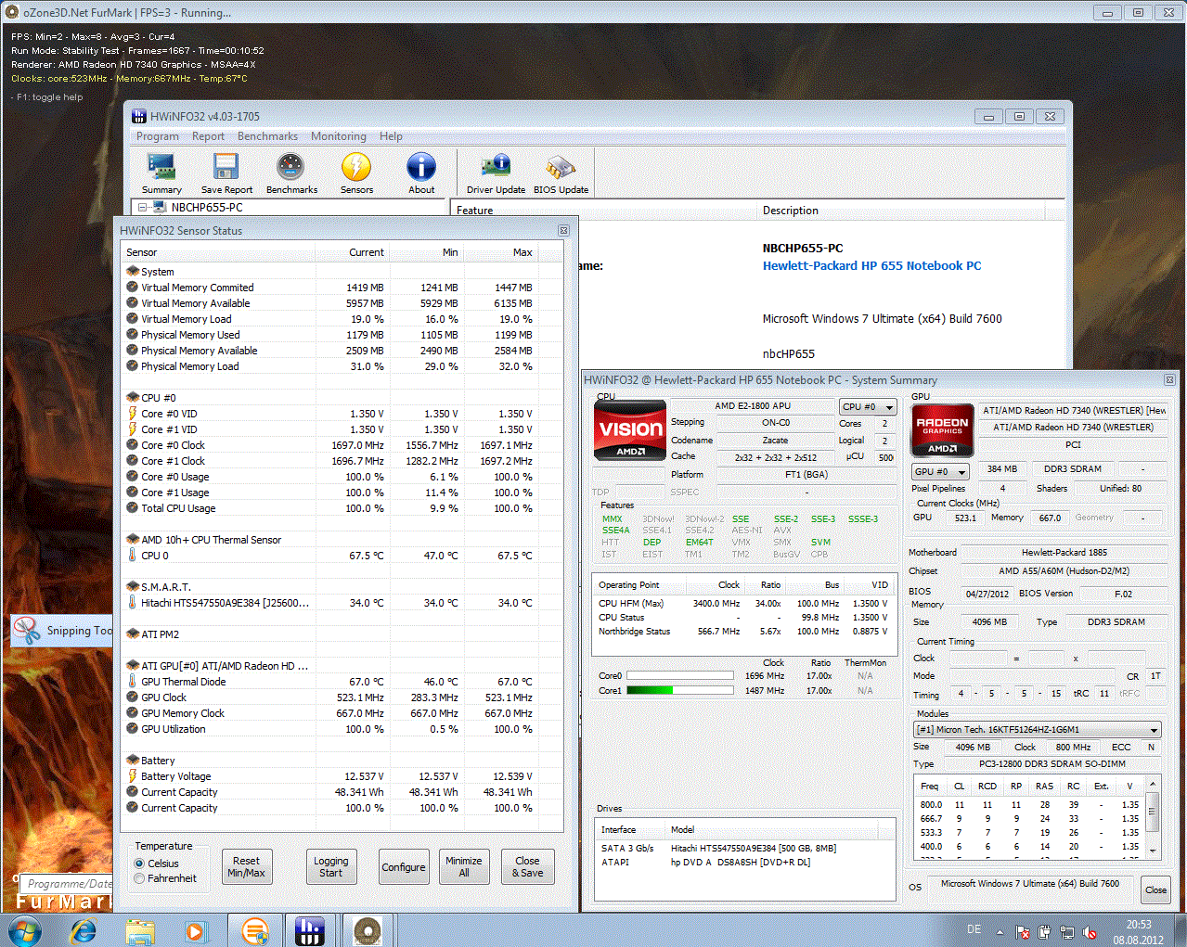This screenshot has height=947, width=1187.
Task: Click Reset Min/Max button
Action: coord(247,866)
